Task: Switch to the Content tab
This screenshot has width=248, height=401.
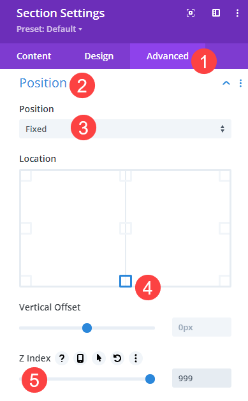Action: pos(34,56)
